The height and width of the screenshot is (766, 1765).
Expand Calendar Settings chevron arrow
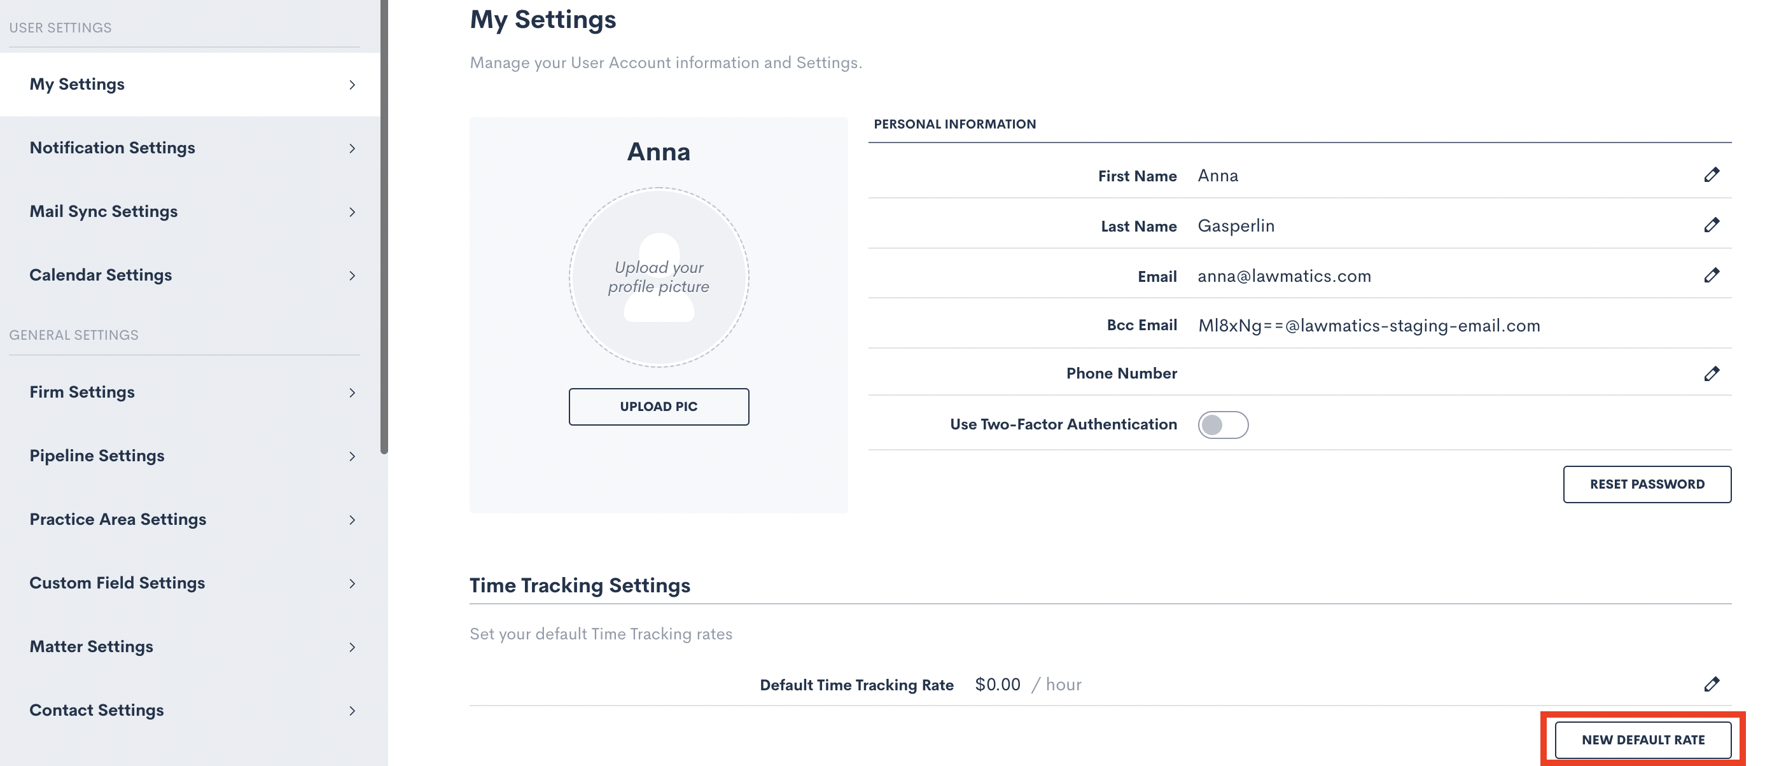[352, 276]
